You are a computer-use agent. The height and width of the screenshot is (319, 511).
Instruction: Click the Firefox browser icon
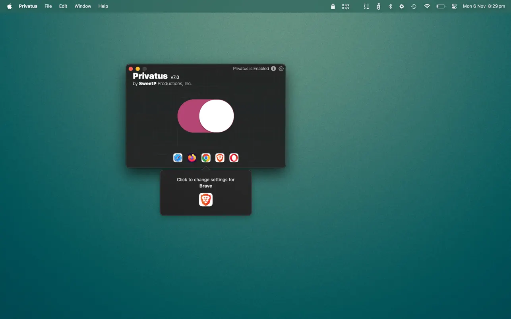(192, 158)
